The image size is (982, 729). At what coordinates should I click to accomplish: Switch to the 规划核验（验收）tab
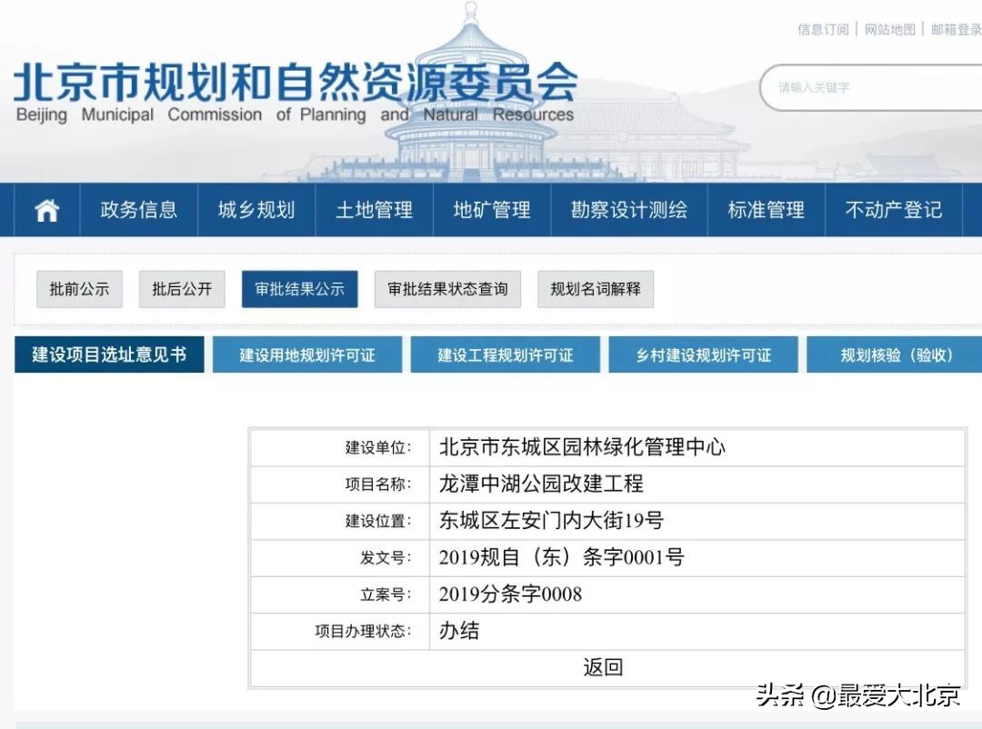(894, 355)
